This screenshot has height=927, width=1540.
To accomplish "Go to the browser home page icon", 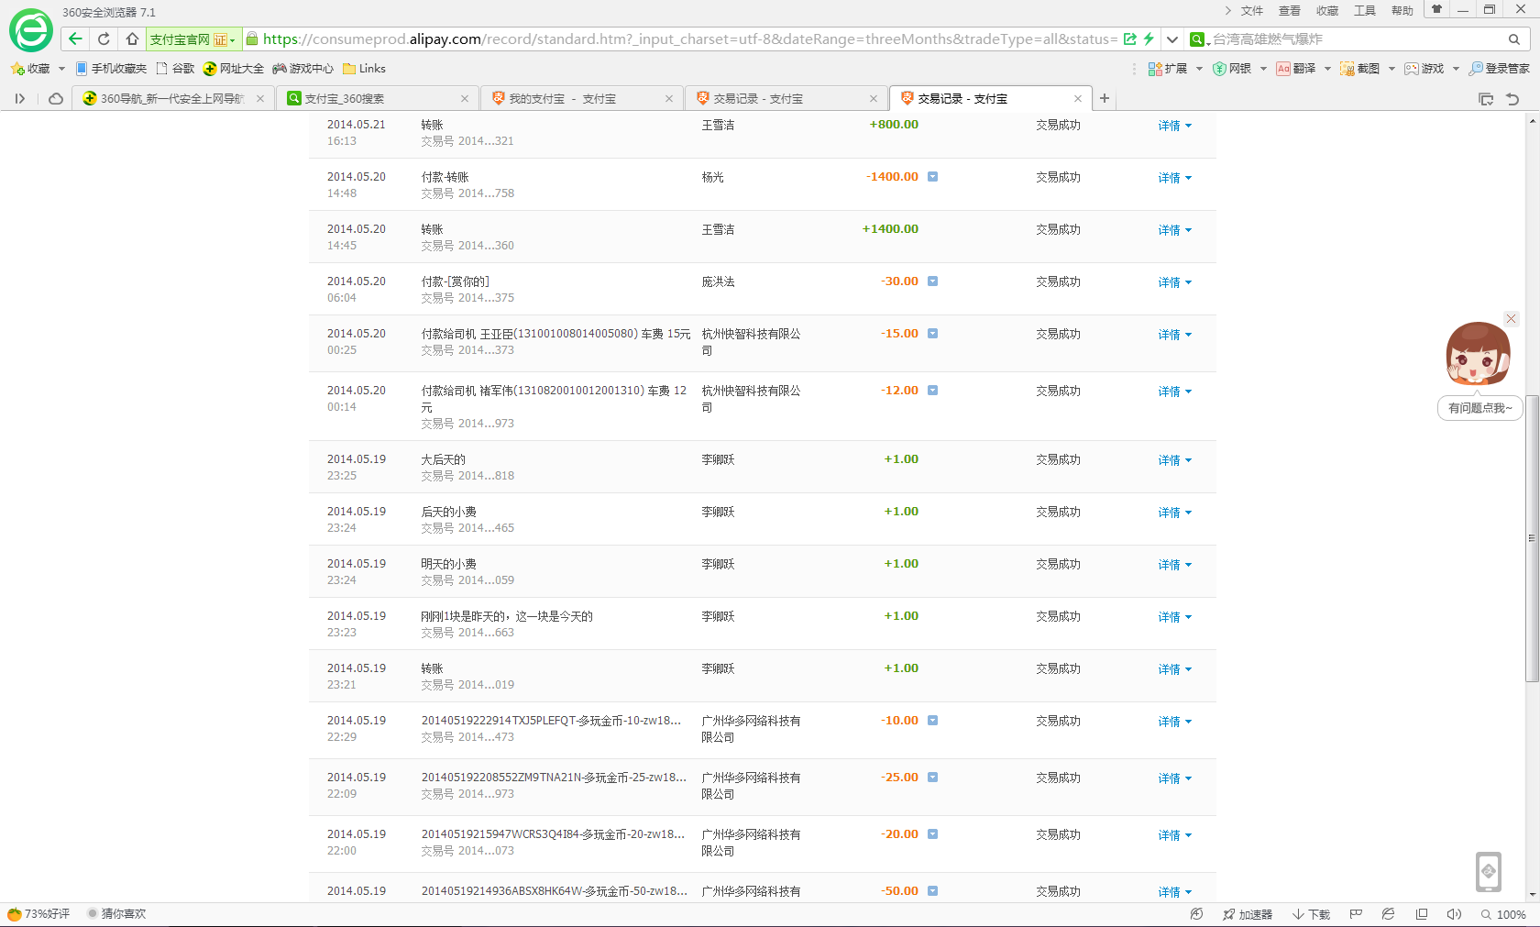I will (133, 39).
